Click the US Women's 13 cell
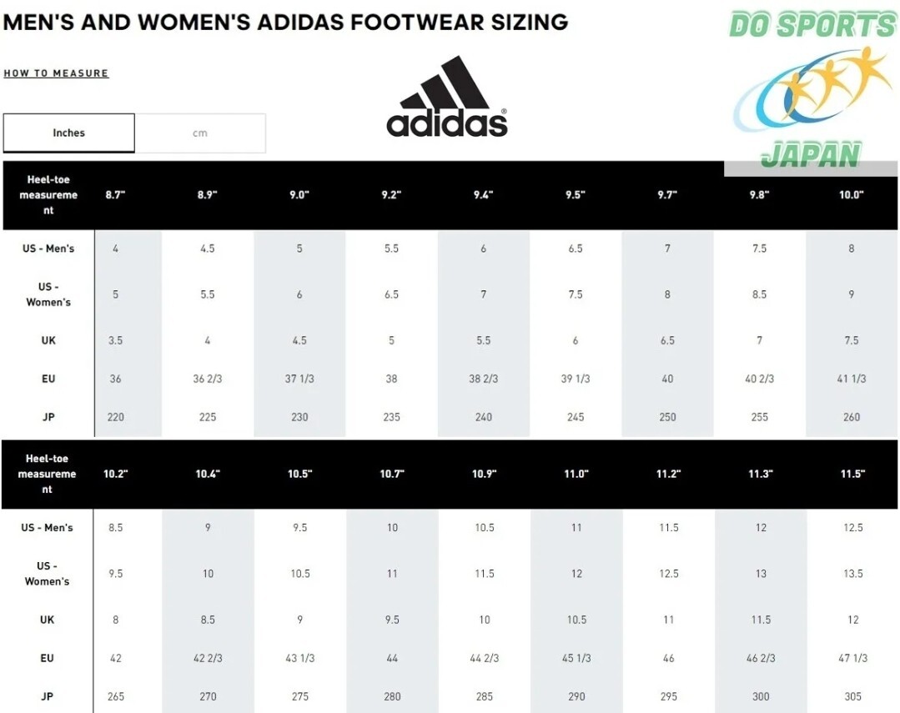This screenshot has height=713, width=900. [761, 574]
